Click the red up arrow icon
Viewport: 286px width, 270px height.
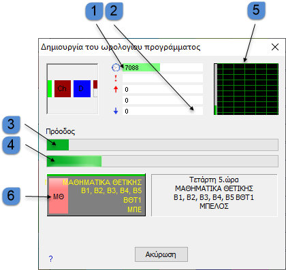click(x=116, y=89)
